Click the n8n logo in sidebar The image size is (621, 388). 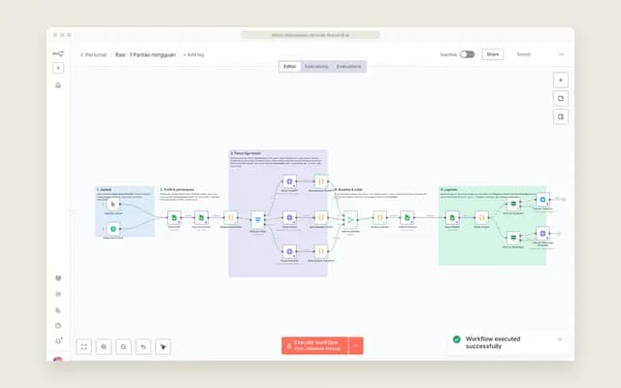(58, 53)
